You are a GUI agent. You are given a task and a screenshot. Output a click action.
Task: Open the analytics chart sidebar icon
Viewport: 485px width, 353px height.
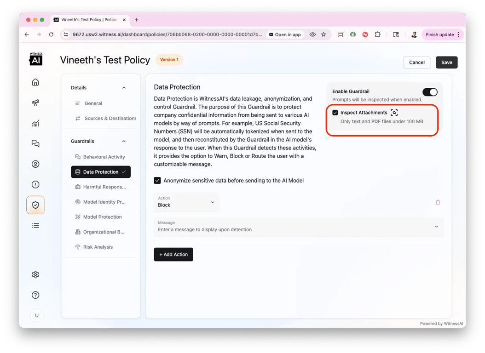35,123
